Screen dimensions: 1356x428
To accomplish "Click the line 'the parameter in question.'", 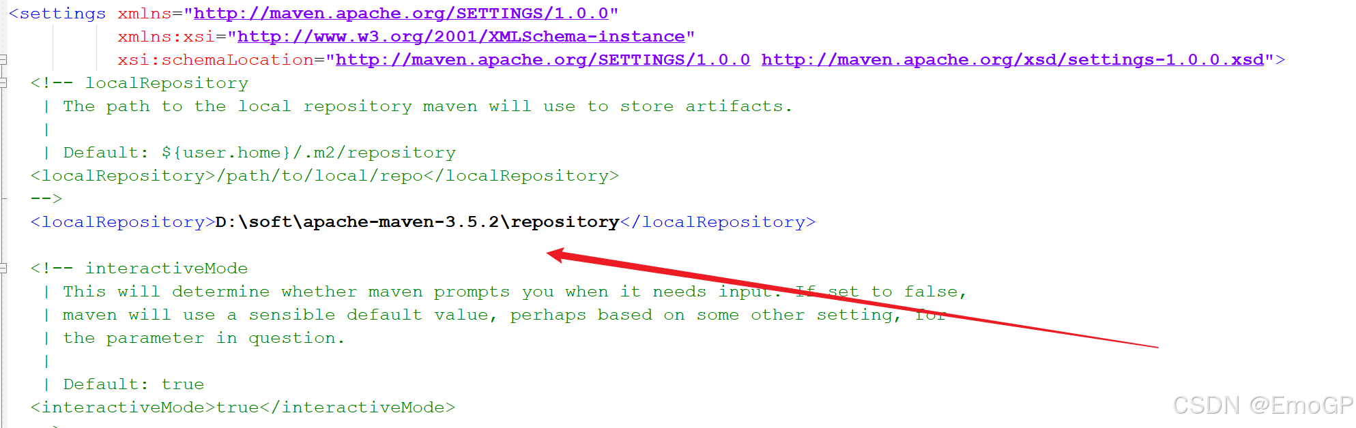I will (x=204, y=338).
